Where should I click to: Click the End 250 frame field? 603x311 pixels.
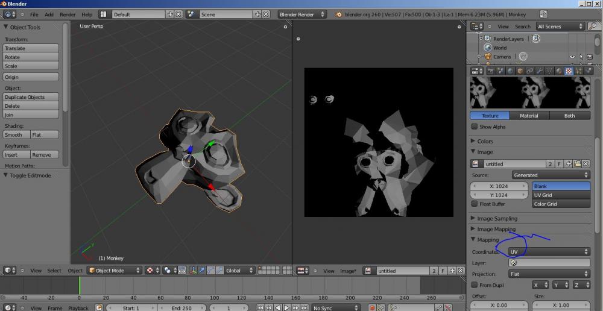(x=181, y=308)
